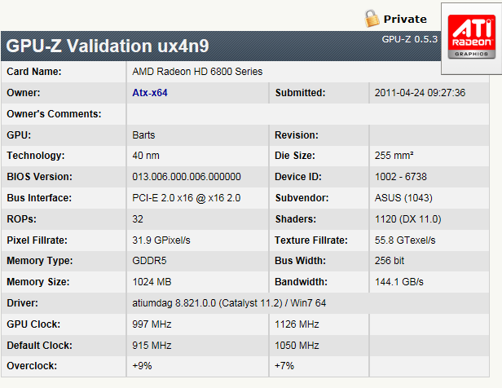Click the 1120 (DX 11.0) shaders value

407,219
